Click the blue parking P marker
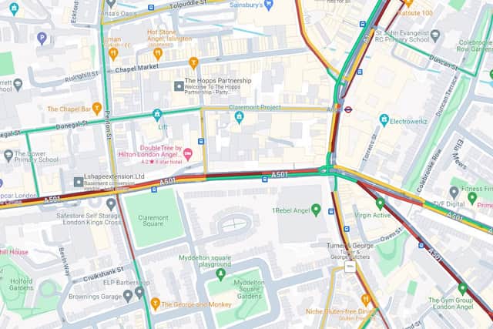The height and width of the screenshot is (329, 493). (42, 39)
